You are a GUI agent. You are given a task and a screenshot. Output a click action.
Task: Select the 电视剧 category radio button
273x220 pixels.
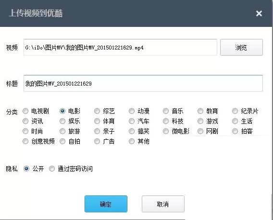pyautogui.click(x=25, y=111)
